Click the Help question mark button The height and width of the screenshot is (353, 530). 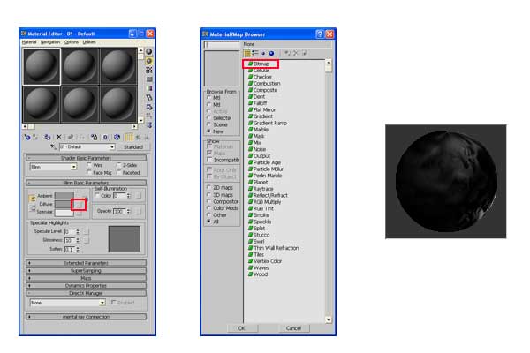[x=319, y=34]
